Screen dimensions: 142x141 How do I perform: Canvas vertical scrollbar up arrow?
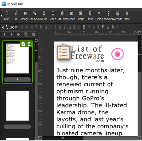pos(139,33)
